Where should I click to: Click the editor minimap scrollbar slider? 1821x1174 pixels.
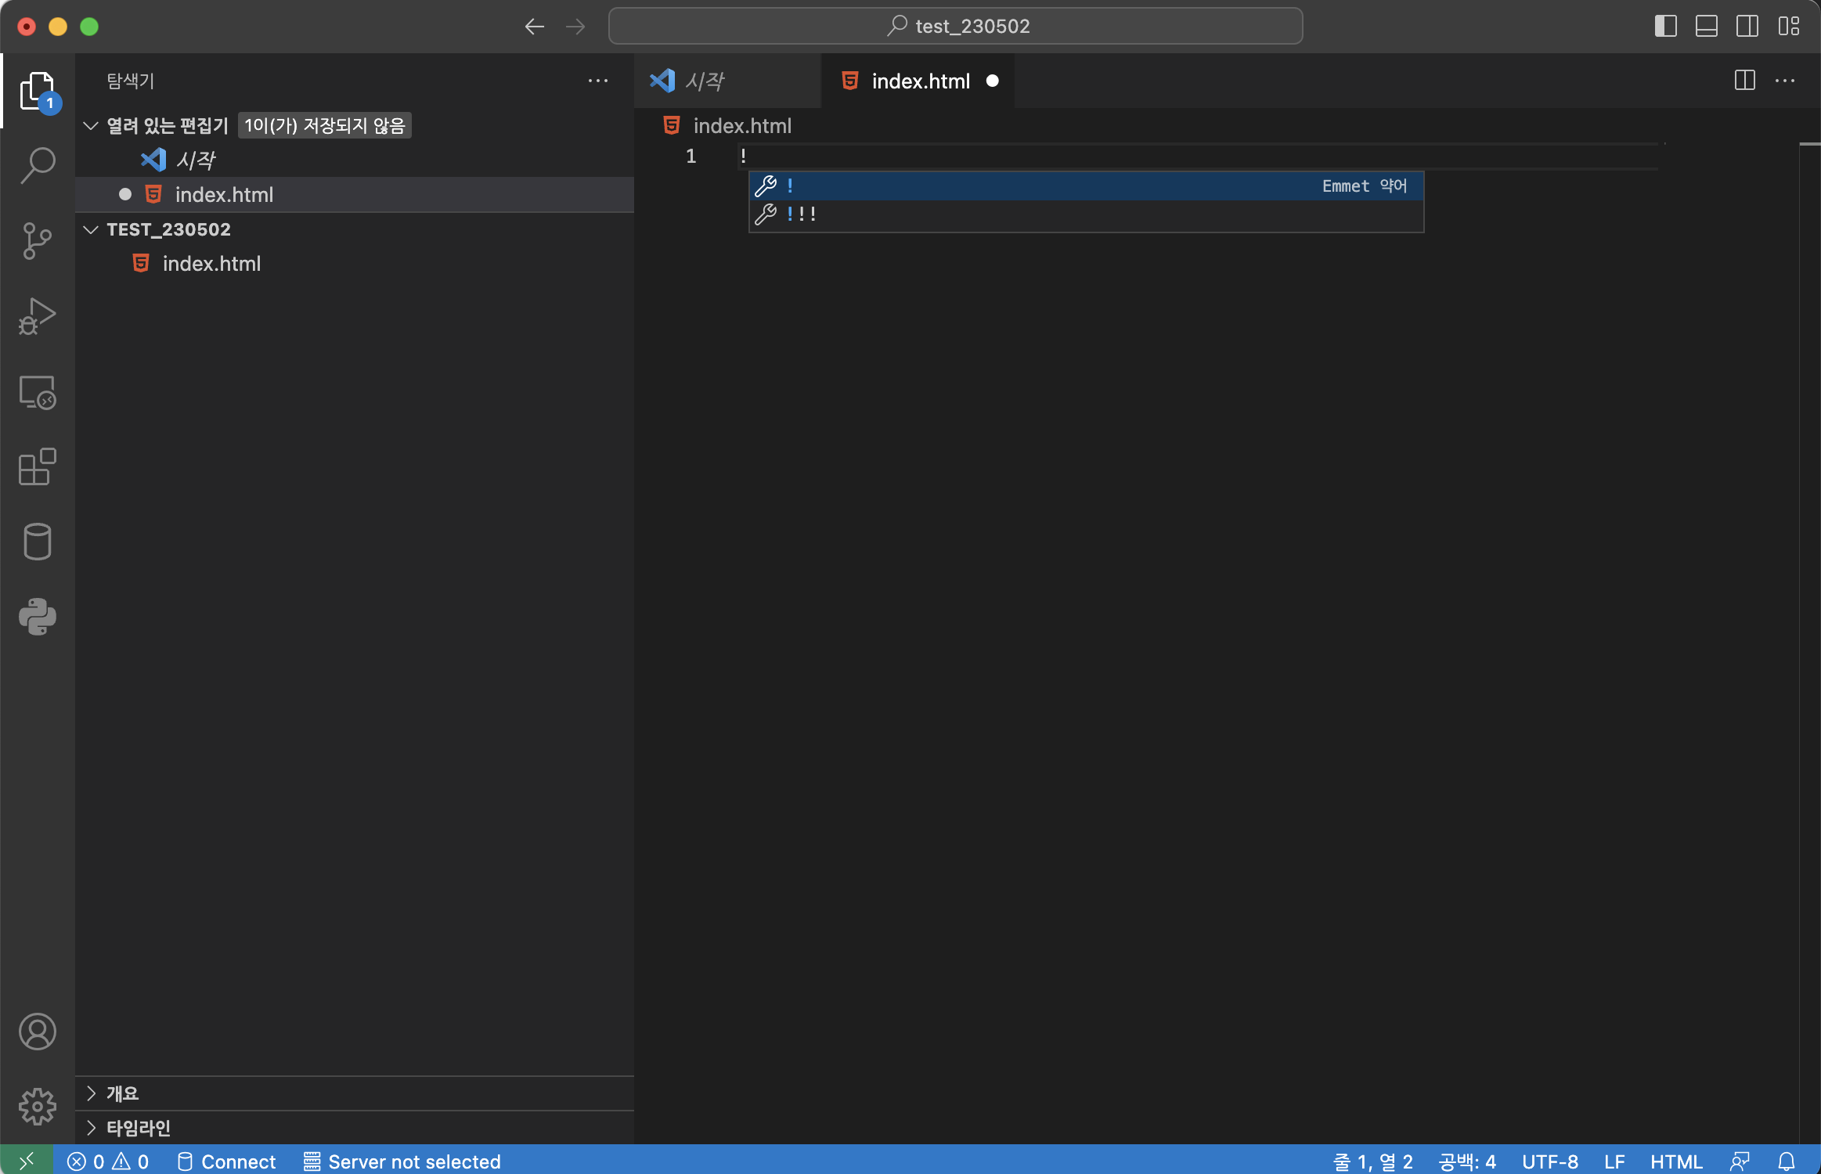tap(1809, 144)
